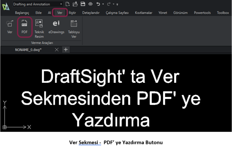This screenshot has height=147, width=232.
Task: Create a new drawing from quick access toolbar
Action: point(68,4)
